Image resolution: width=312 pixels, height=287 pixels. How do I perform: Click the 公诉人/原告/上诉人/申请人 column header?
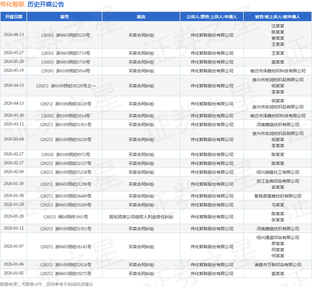coord(212,17)
